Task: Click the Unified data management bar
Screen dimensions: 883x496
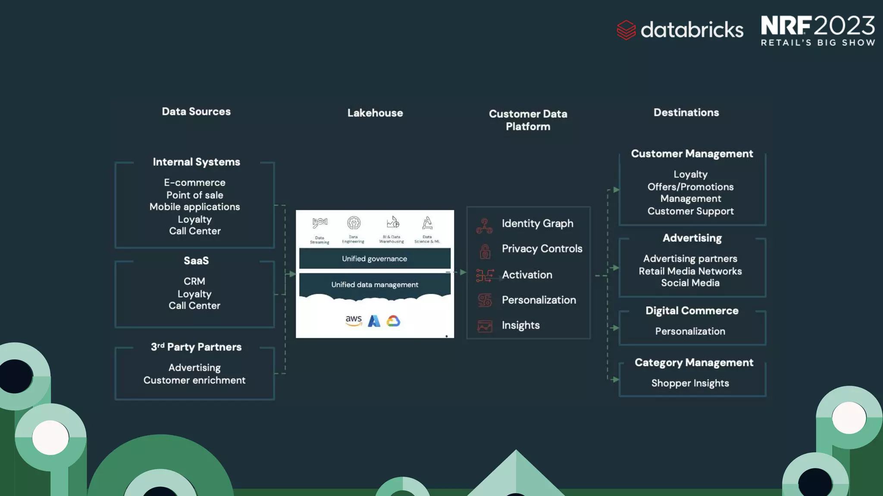Action: click(x=375, y=285)
